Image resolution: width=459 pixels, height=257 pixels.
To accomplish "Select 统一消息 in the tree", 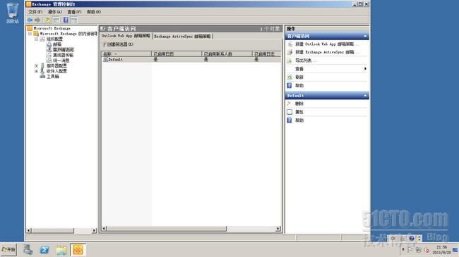I will 61,61.
